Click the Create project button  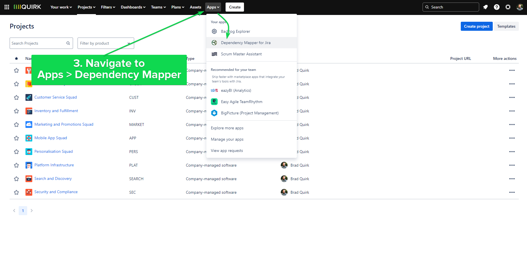tap(477, 26)
